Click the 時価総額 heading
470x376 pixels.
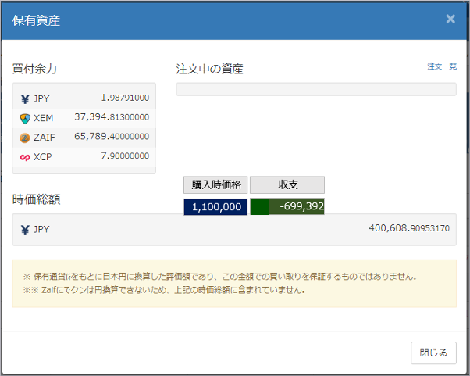(x=36, y=199)
